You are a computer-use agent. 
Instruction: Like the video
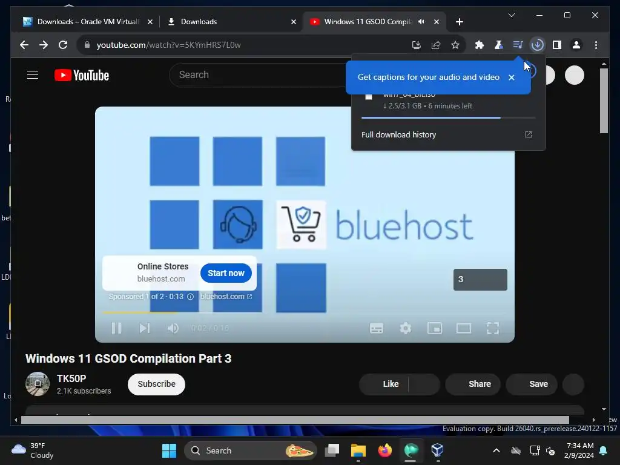(x=383, y=384)
